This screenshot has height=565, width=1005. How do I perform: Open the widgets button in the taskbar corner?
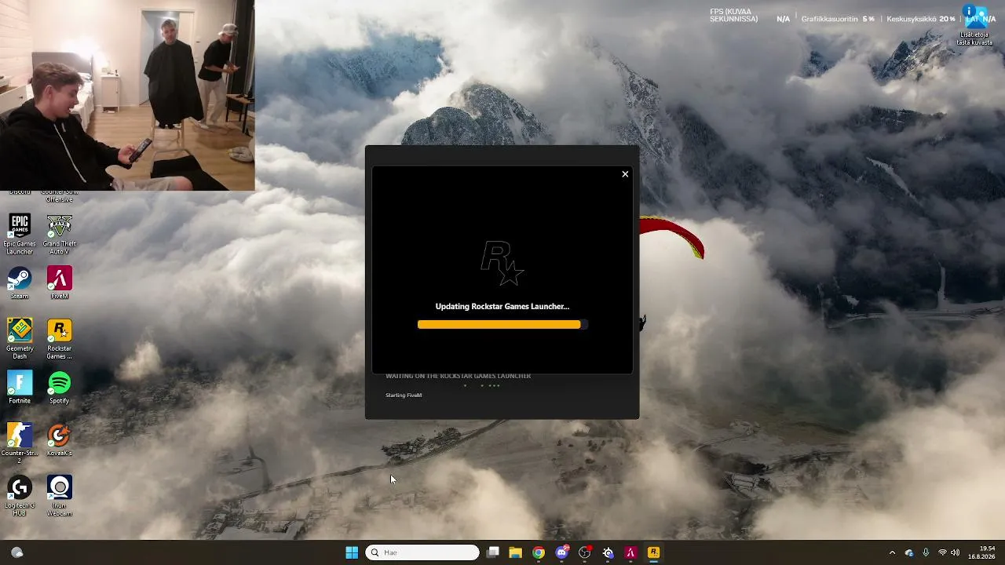pos(16,552)
